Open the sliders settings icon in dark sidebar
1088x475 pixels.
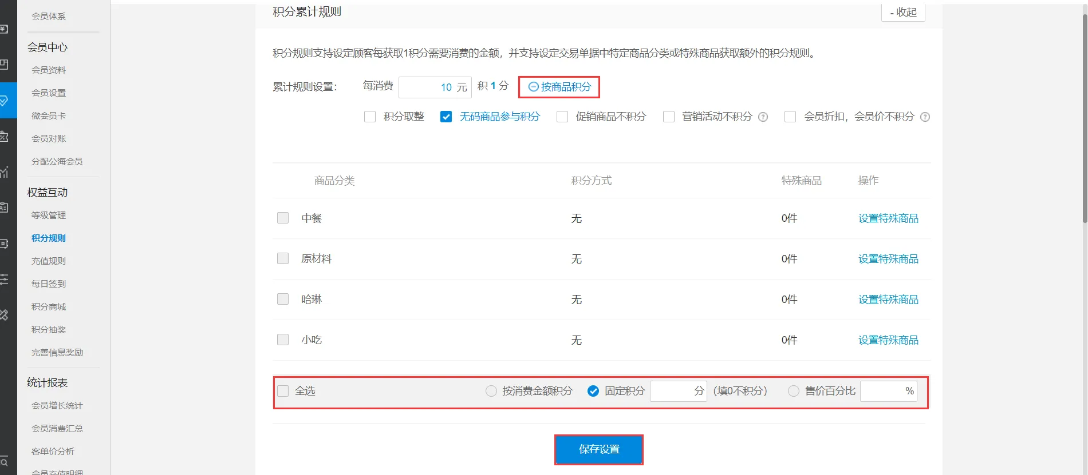(5, 280)
